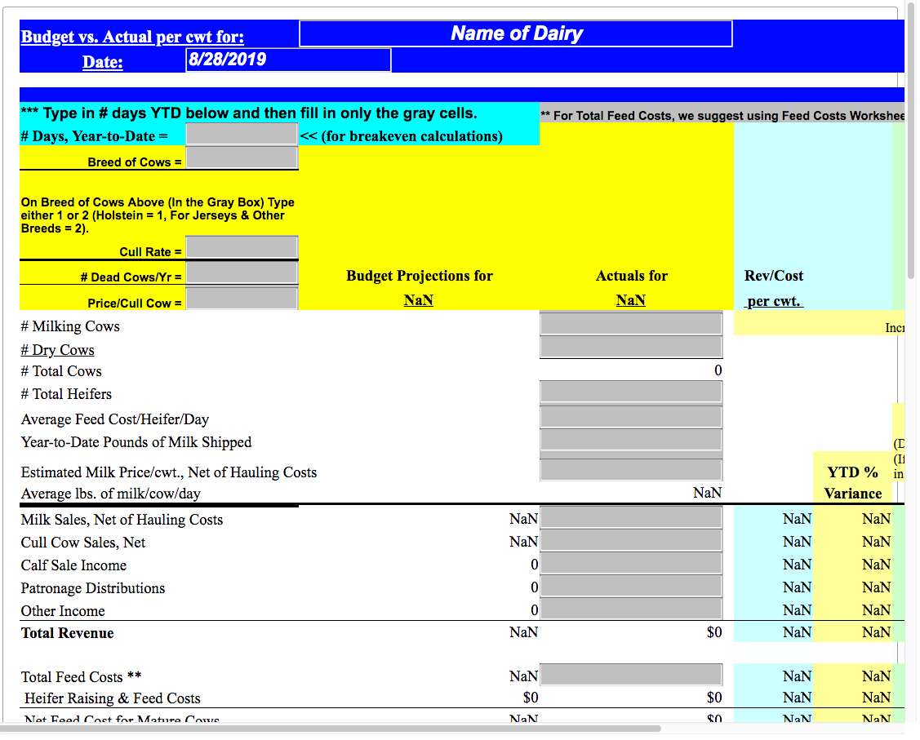Click the # Dead Cows/Yr input cell
Viewport: 920px width, 740px height.
point(242,273)
